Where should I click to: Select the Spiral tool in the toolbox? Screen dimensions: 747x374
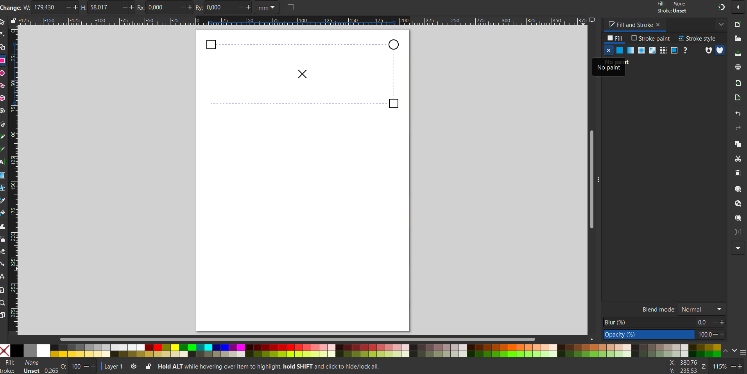click(x=2, y=111)
